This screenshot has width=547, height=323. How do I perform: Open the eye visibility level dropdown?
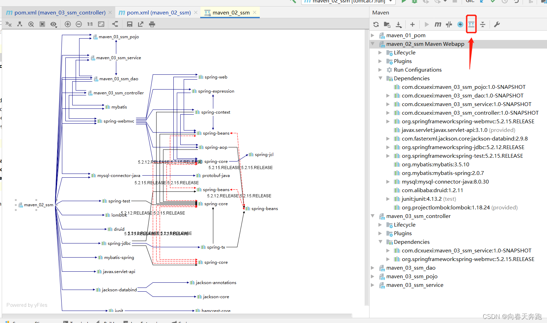pos(54,24)
